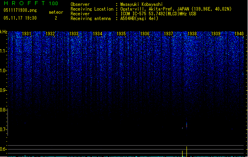Click the 1935 time marker

point(121,33)
